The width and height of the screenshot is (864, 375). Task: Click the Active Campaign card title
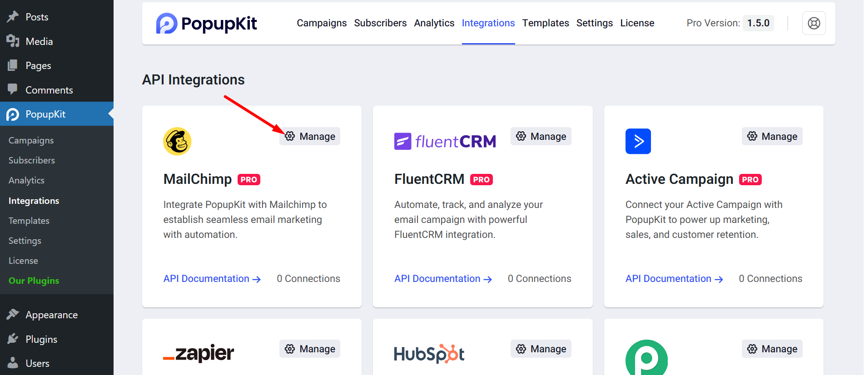pyautogui.click(x=680, y=179)
